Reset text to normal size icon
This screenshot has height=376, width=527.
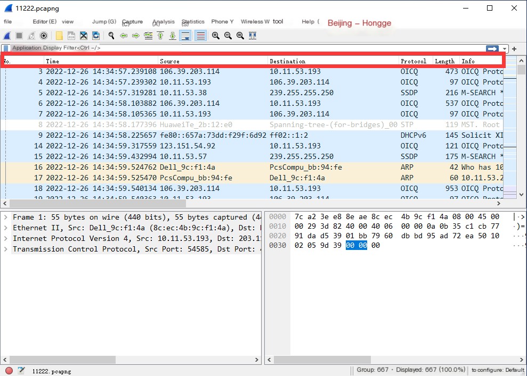[x=240, y=36]
